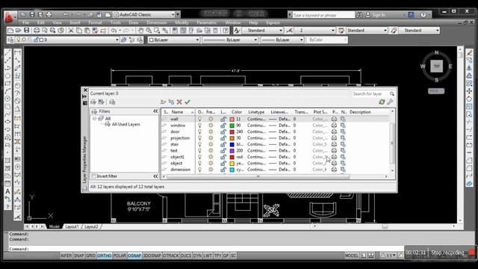Screen dimensions: 478x269
Task: Open the AutoCAD Classic workspace dropdown
Action: point(173,15)
